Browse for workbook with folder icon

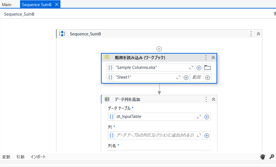(207, 67)
